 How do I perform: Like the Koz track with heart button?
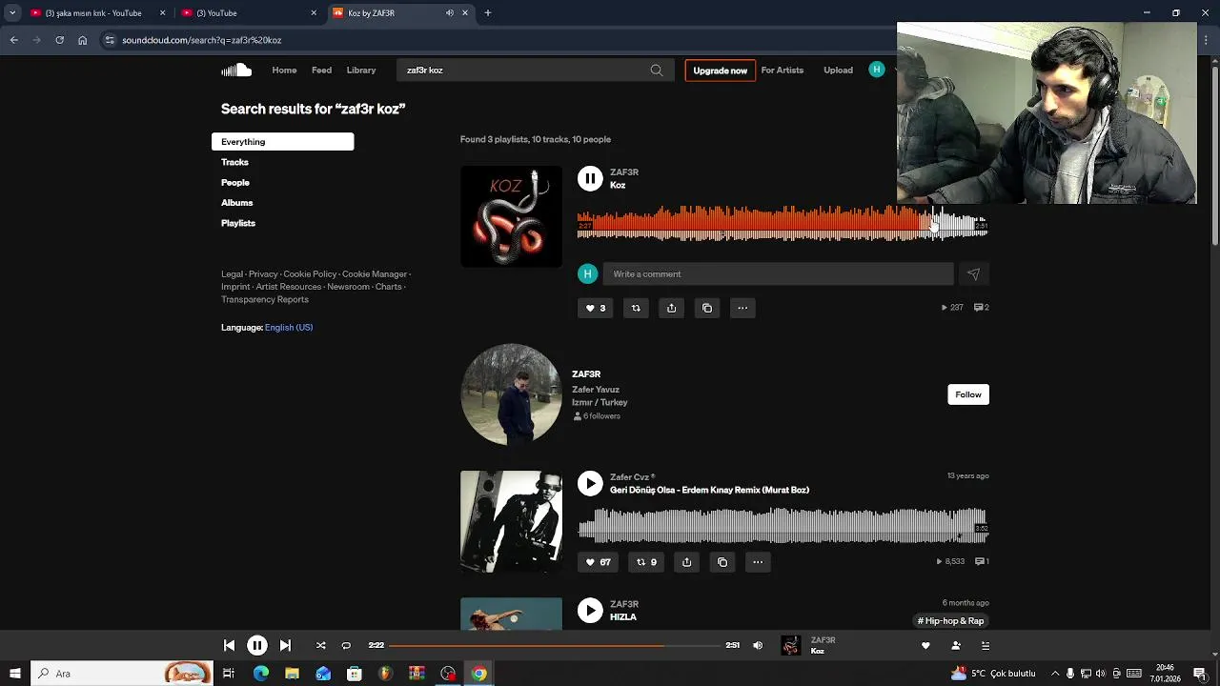(x=596, y=308)
